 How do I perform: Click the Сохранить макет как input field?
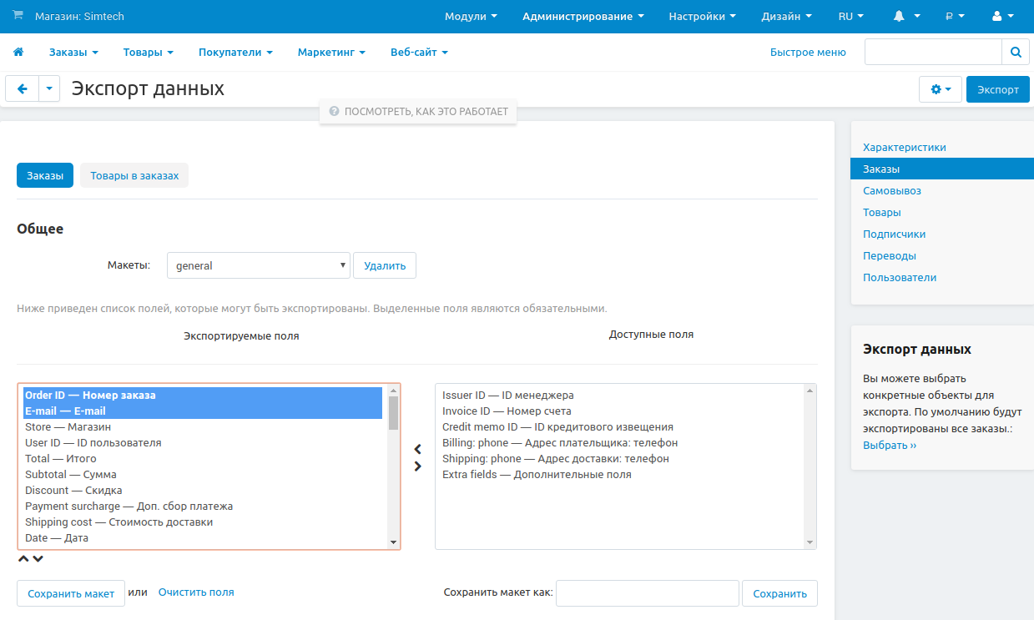(x=647, y=593)
